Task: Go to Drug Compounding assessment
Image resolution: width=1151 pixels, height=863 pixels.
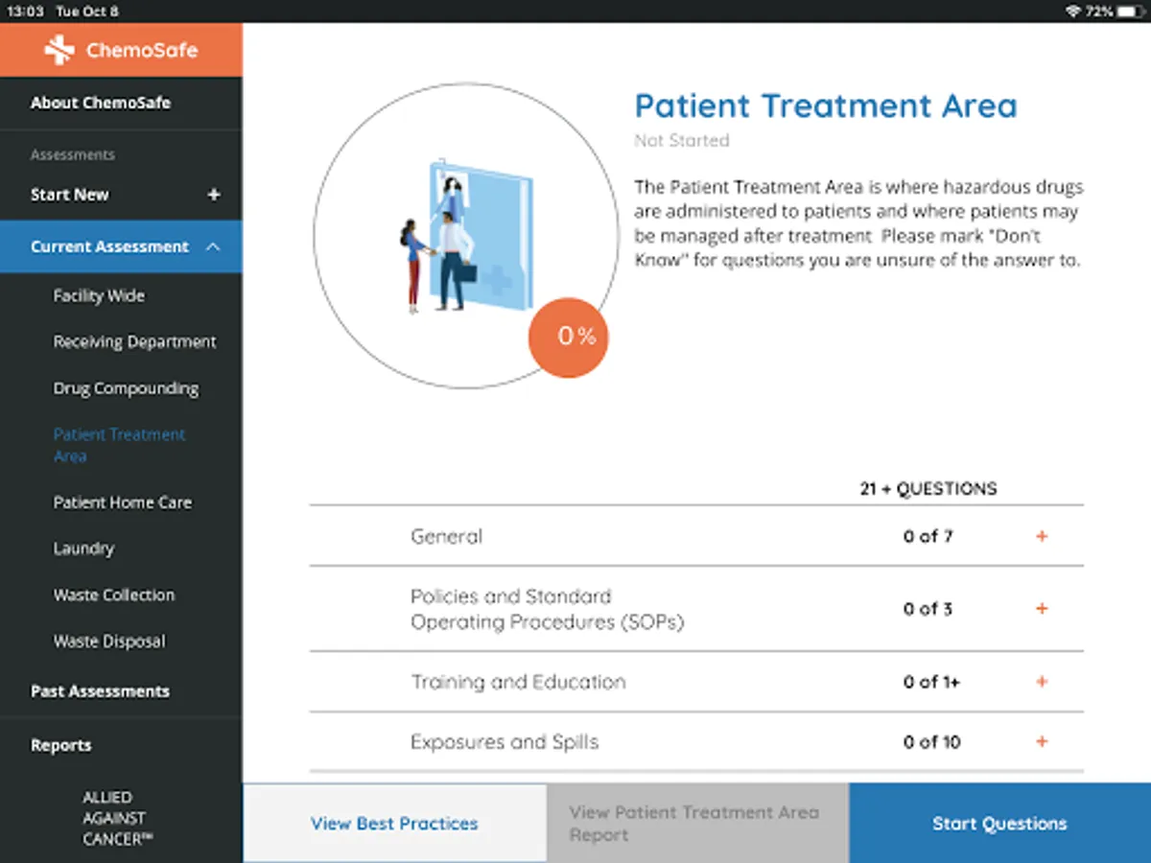Action: [x=126, y=388]
